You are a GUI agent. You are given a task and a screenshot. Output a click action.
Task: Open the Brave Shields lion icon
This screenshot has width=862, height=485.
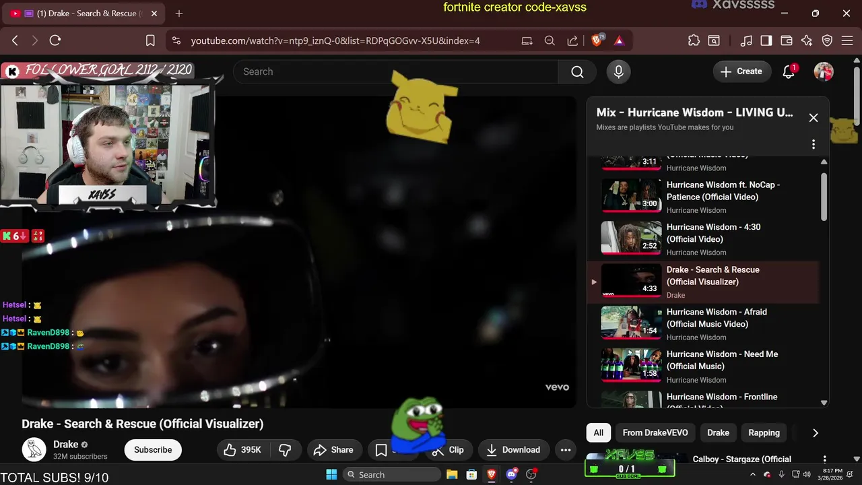[597, 40]
